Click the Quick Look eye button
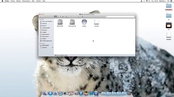This screenshot has height=97, width=174. pyautogui.click(x=79, y=17)
